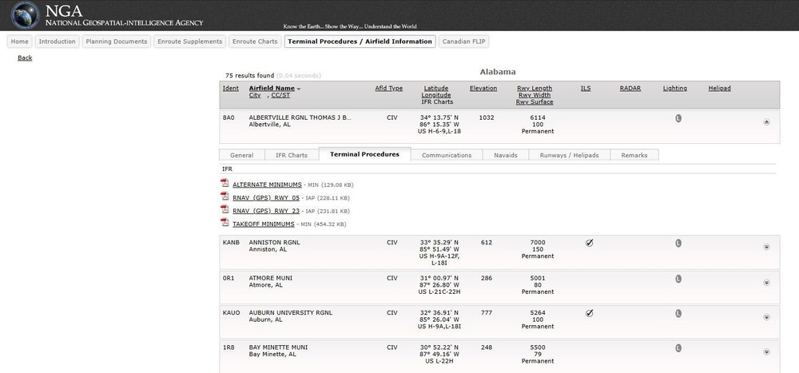The width and height of the screenshot is (799, 373).
Task: Click the lighting icon for Atmore Muni
Action: pyautogui.click(x=678, y=279)
